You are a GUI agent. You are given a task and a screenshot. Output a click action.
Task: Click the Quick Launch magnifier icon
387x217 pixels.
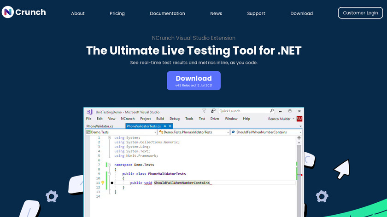coord(271,111)
